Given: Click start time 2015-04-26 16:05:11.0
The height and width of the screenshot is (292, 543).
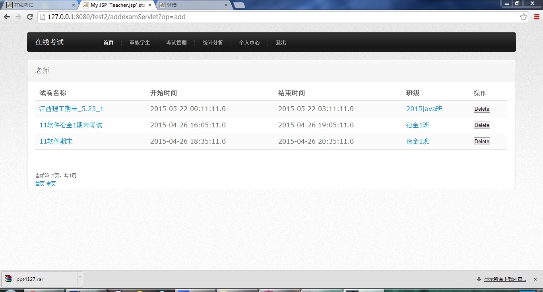Looking at the screenshot, I should pos(188,125).
